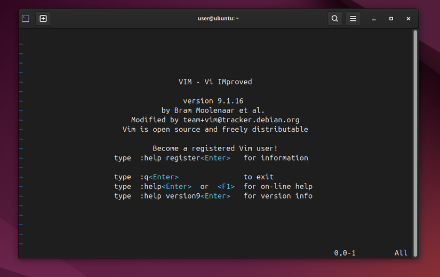Open a new terminal tab
This screenshot has width=440, height=277.
coord(43,19)
